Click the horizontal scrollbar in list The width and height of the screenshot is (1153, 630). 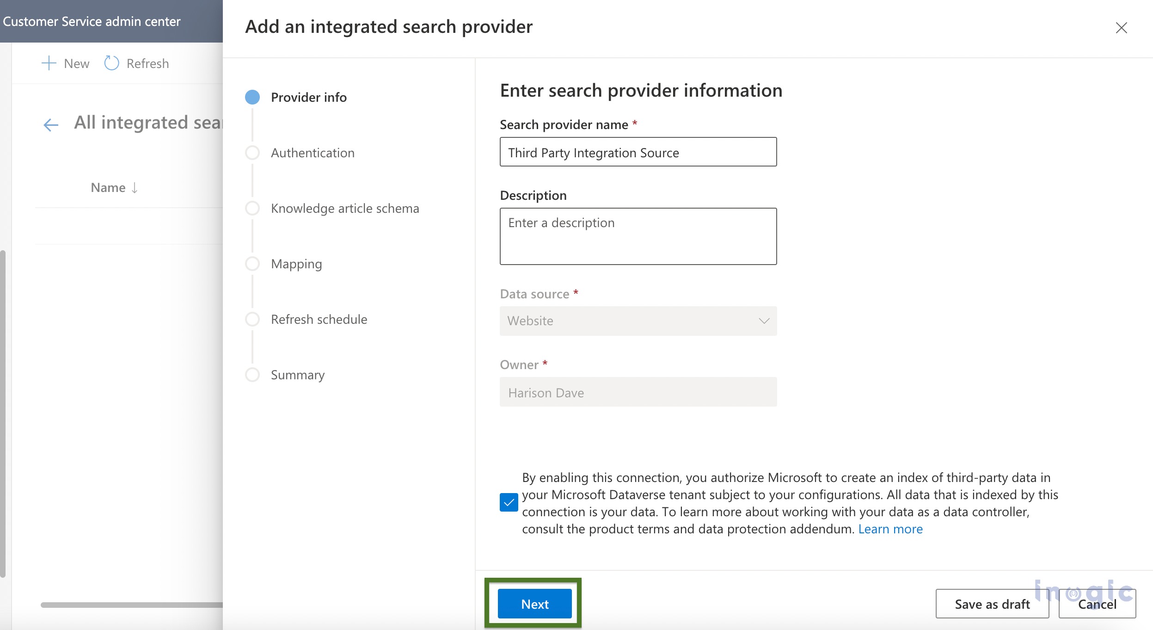(132, 605)
